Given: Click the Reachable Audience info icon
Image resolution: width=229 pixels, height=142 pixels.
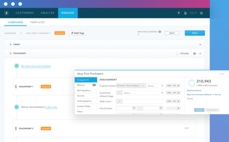Looking at the screenshot, I should 160,32.
